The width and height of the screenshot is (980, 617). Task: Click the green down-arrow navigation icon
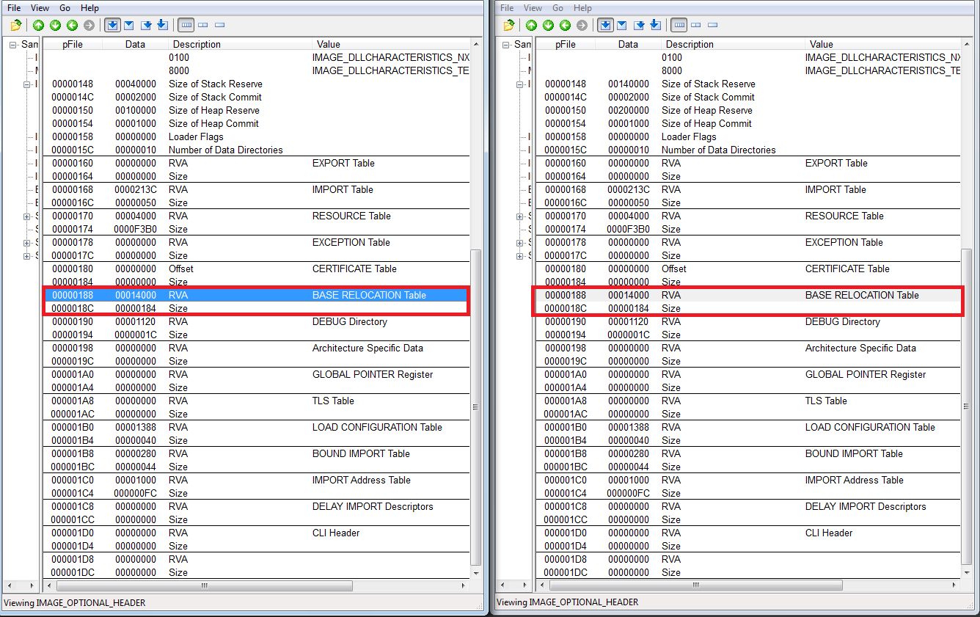[55, 24]
